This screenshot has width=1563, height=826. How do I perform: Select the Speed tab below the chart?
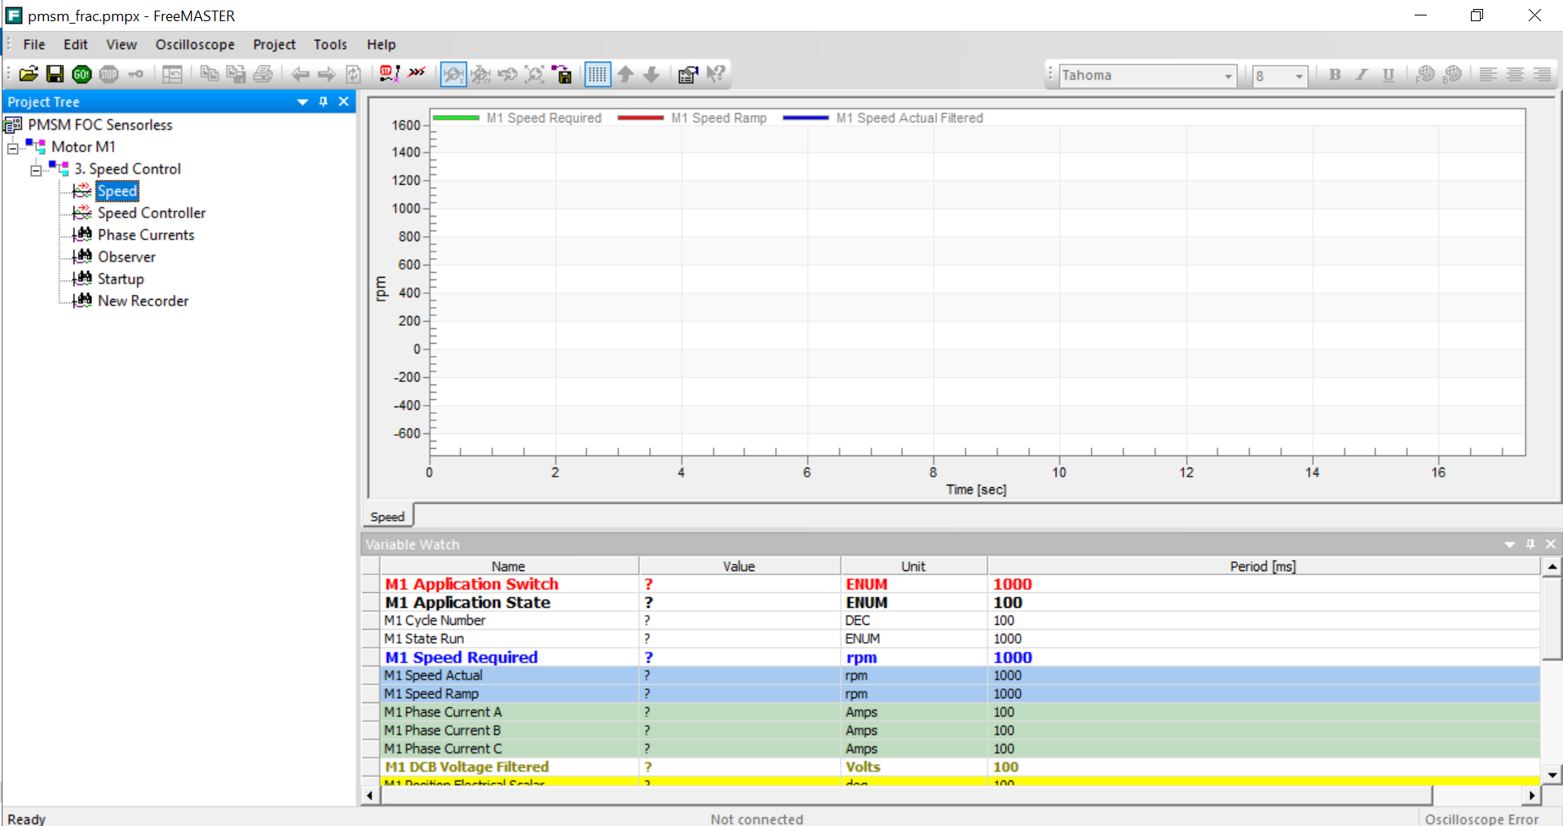point(387,517)
